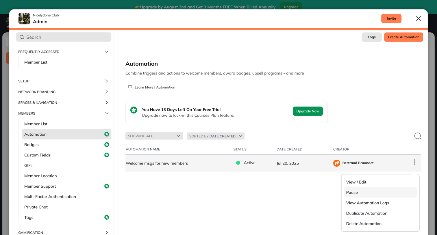The width and height of the screenshot is (437, 235).
Task: Open Custom Fields in the sidebar
Action: coord(37,155)
